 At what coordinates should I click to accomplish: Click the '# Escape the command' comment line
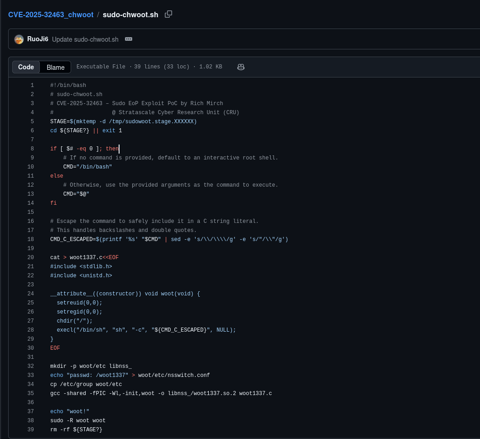[x=154, y=221]
